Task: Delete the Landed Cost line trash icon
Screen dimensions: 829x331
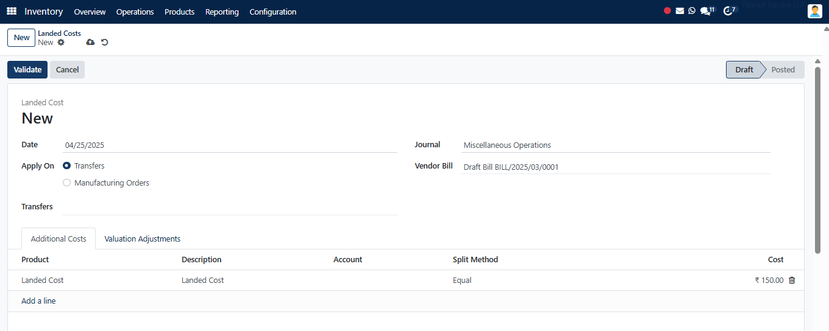Action: point(792,280)
